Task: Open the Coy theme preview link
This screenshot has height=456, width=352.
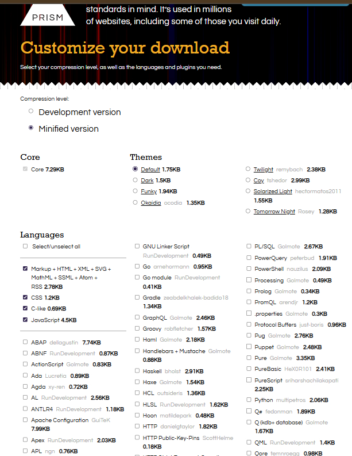Action: pyautogui.click(x=258, y=181)
